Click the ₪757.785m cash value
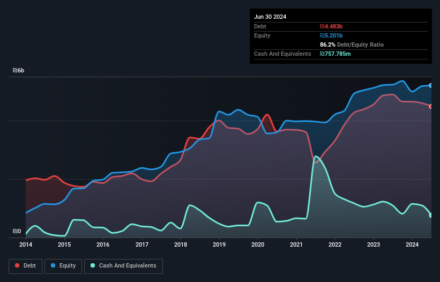Viewport: 440px width, 282px height. [x=335, y=54]
